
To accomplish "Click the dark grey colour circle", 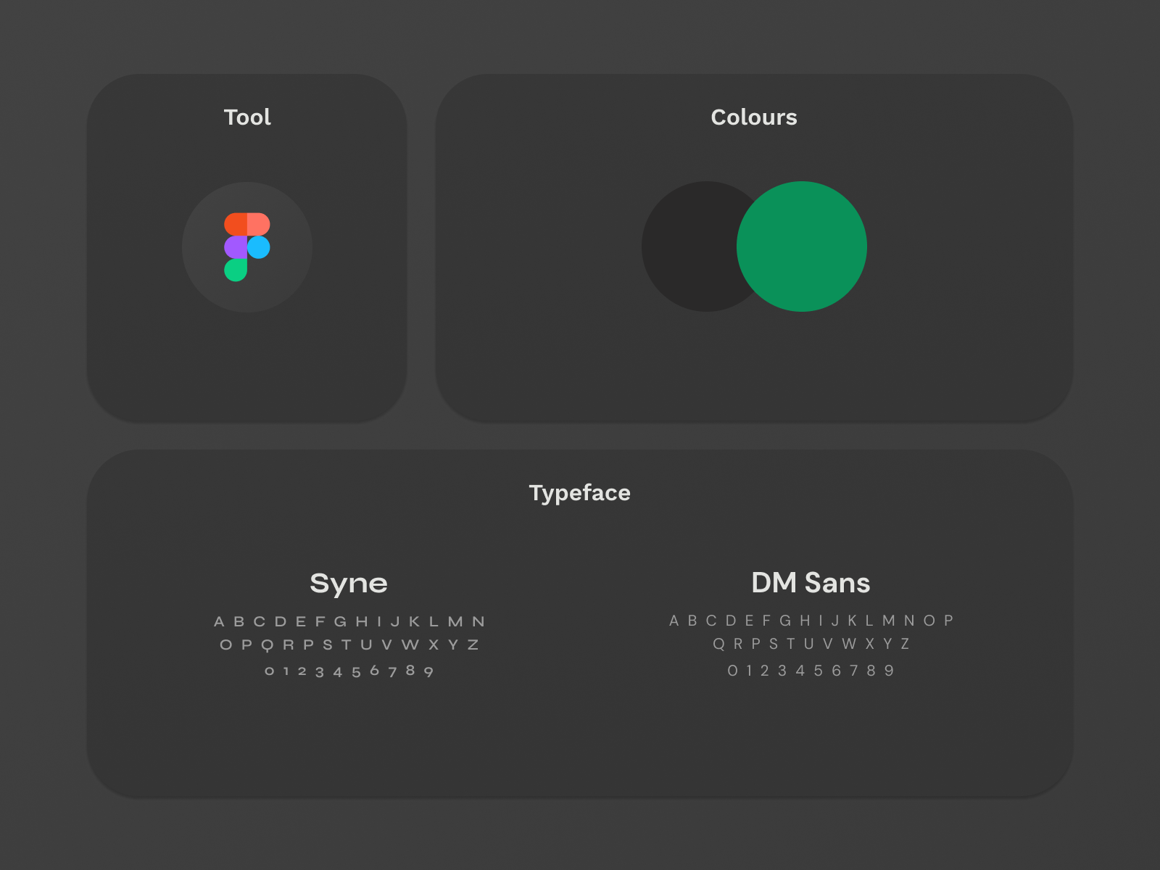I will [689, 246].
